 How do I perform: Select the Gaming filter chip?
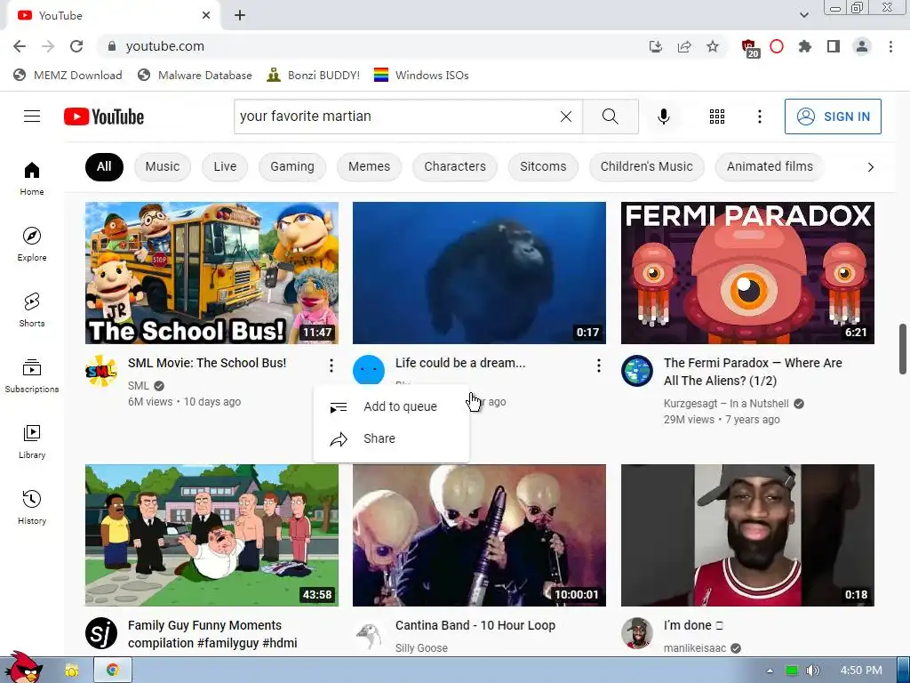pos(291,166)
